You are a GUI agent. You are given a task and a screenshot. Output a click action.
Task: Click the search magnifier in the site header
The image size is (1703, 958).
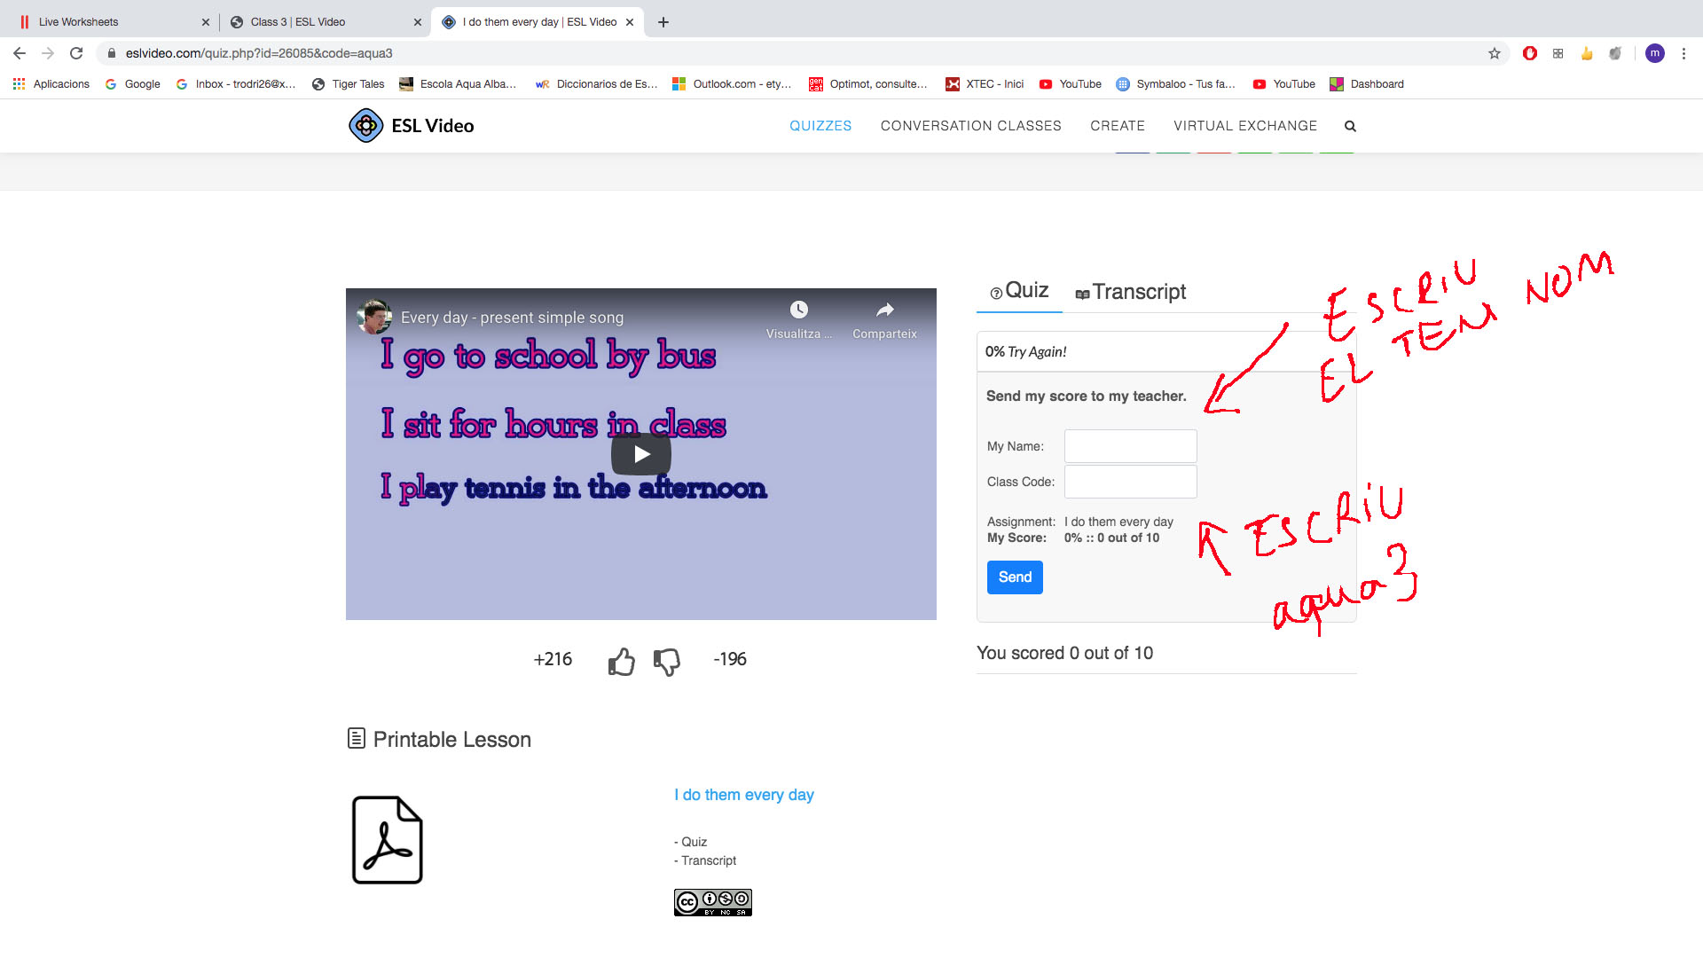tap(1350, 126)
